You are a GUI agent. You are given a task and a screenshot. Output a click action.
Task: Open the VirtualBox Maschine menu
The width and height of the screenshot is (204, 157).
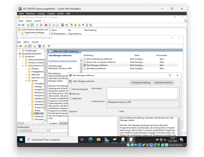click(31, 14)
